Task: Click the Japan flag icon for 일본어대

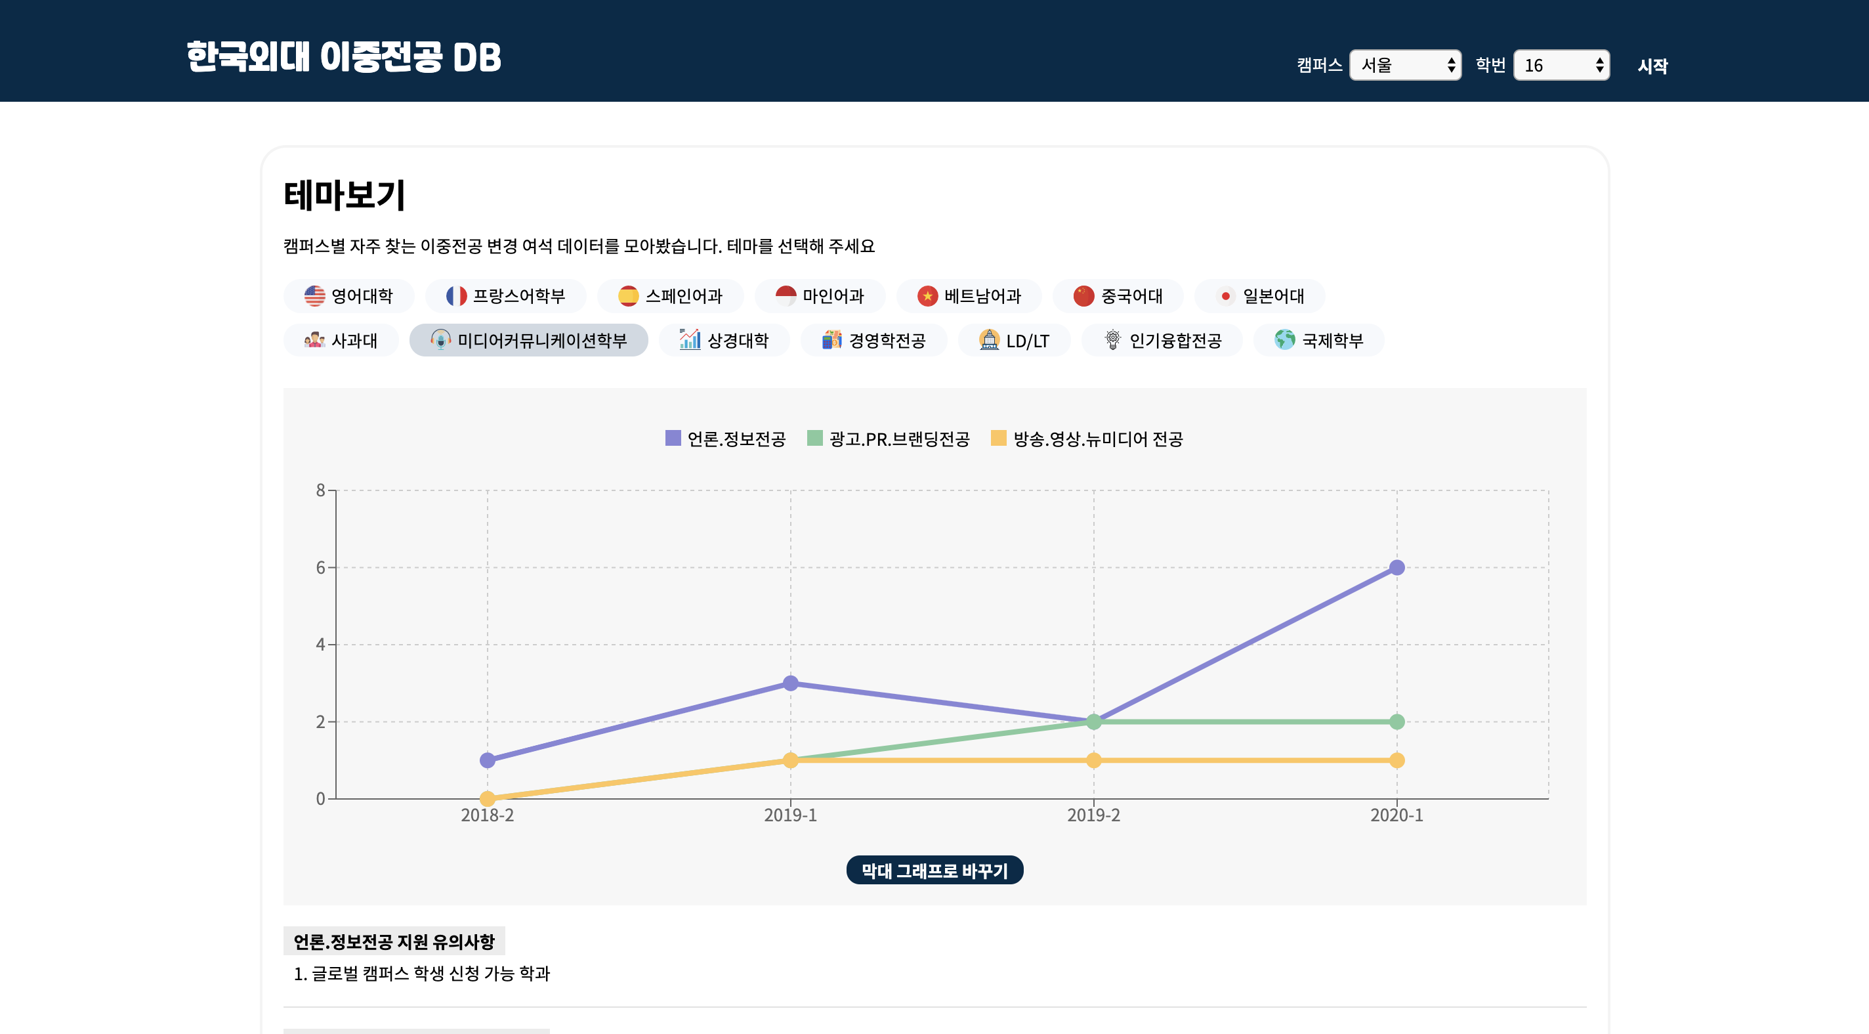Action: tap(1225, 296)
